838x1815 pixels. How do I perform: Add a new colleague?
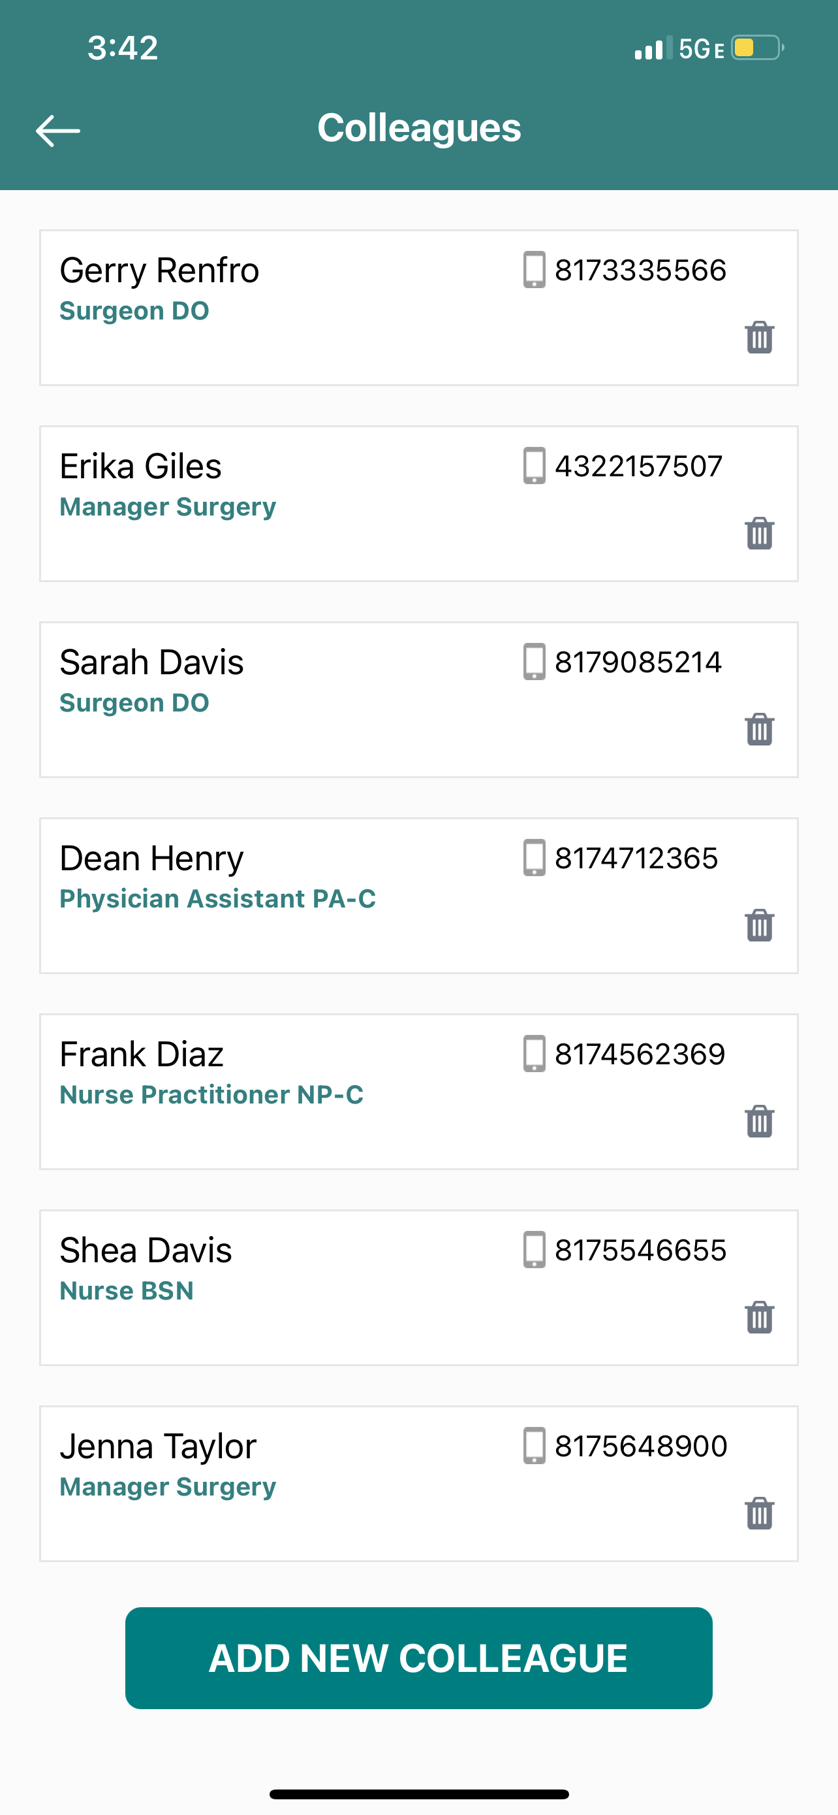(x=418, y=1658)
